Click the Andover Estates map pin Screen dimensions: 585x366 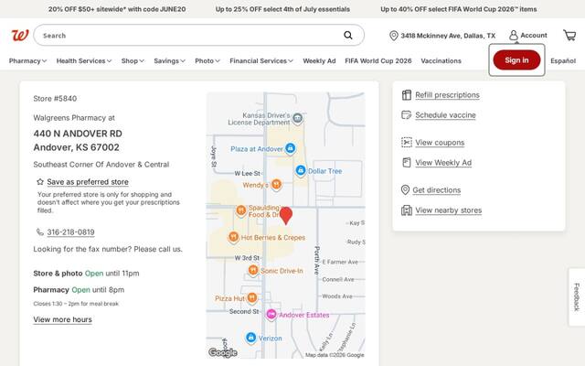[271, 315]
